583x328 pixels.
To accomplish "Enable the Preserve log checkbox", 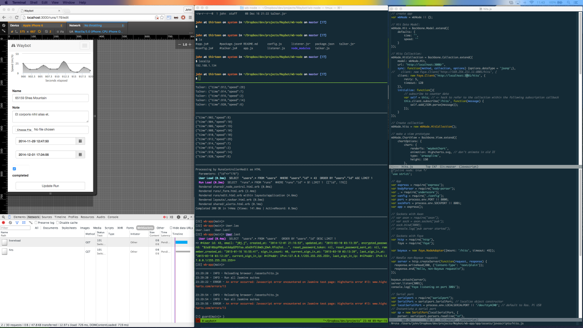I will click(x=36, y=222).
